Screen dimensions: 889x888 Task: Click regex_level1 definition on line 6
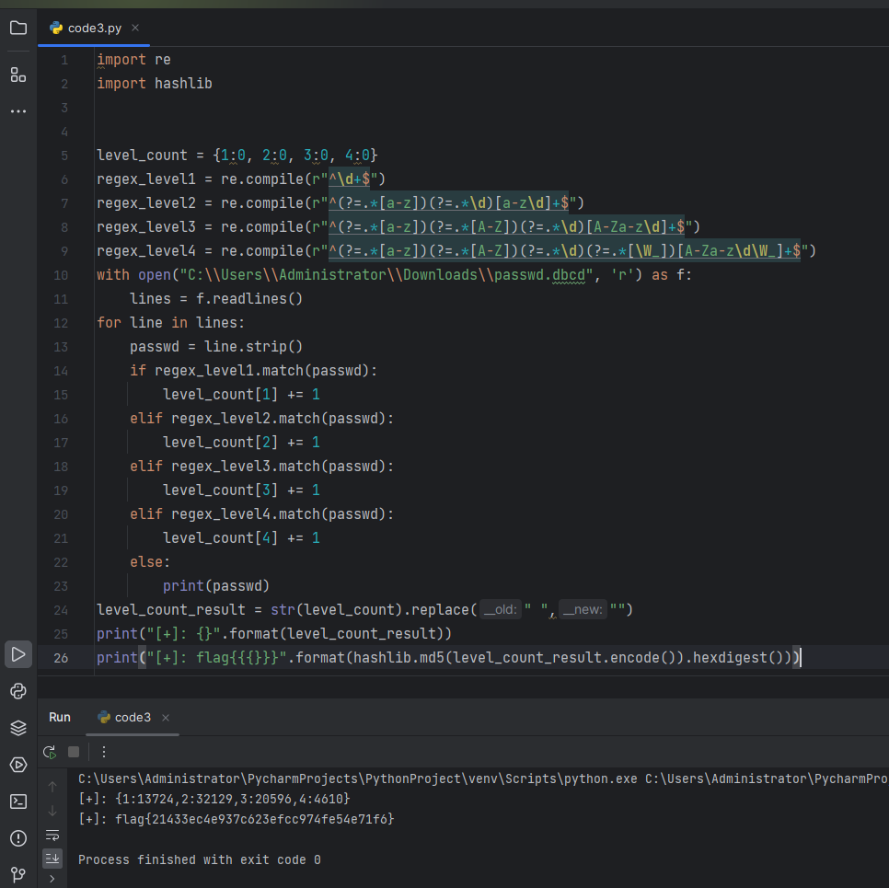coord(241,179)
